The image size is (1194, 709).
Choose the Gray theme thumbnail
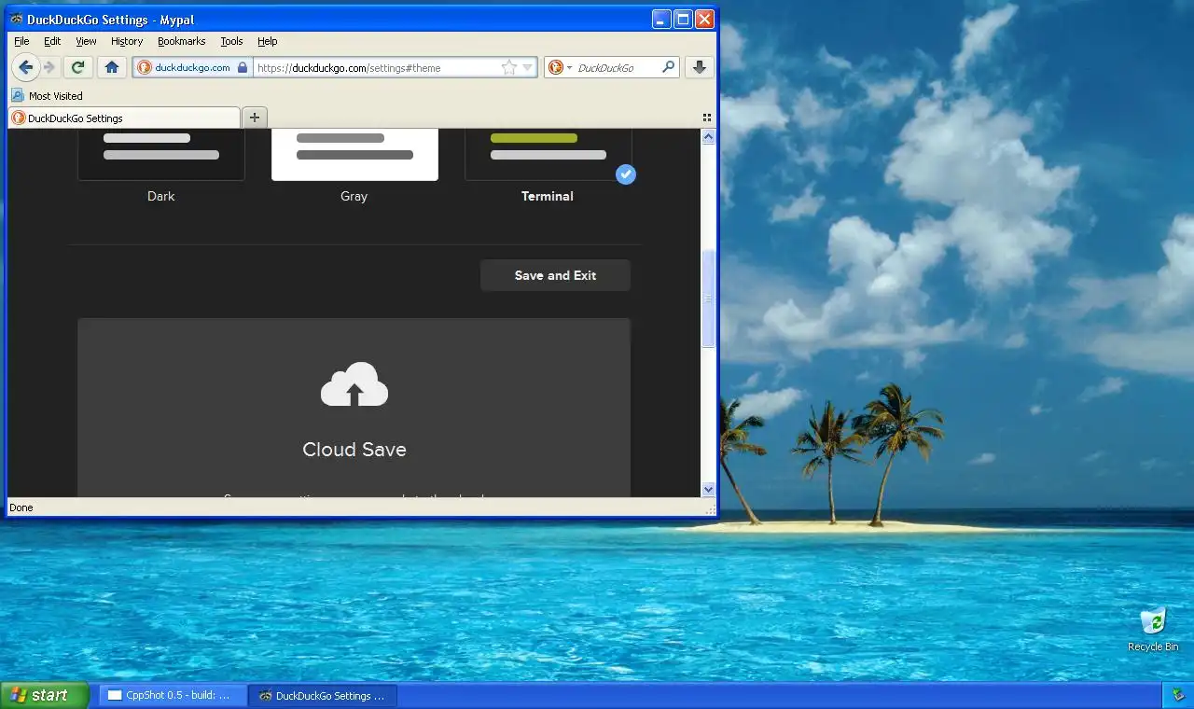pos(354,154)
